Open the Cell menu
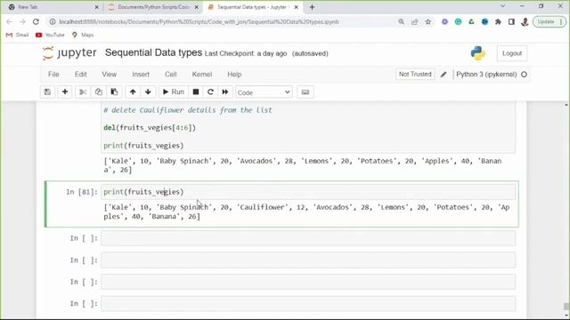The width and height of the screenshot is (570, 320). point(170,75)
